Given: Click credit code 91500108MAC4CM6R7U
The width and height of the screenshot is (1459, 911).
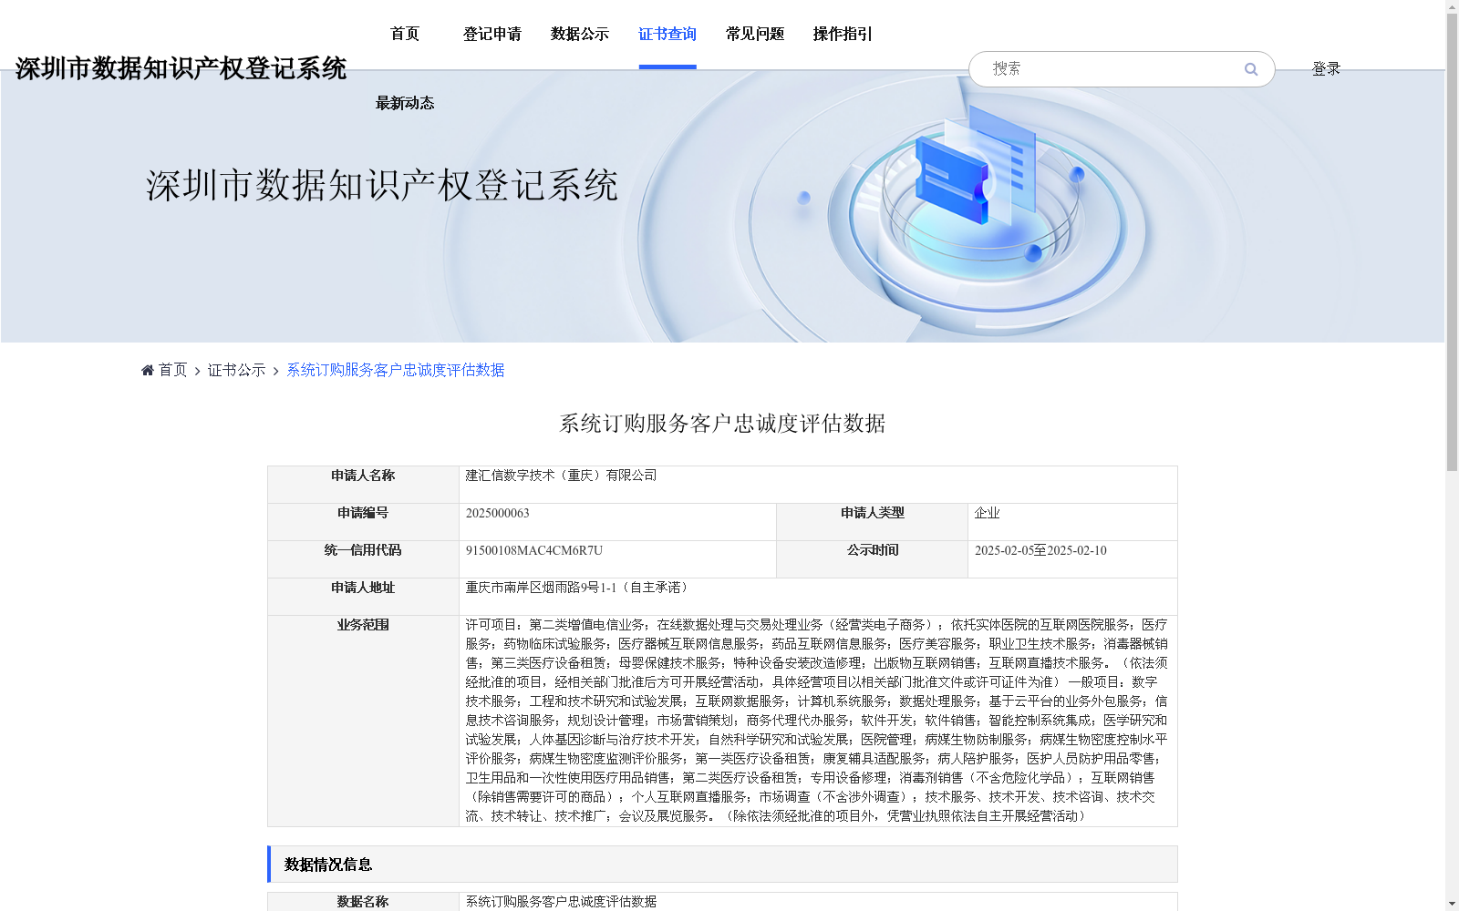Looking at the screenshot, I should click(533, 550).
